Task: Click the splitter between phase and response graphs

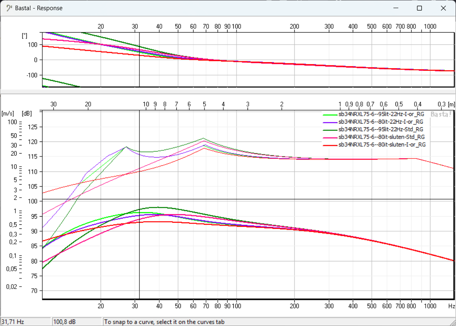Action: 228,92
